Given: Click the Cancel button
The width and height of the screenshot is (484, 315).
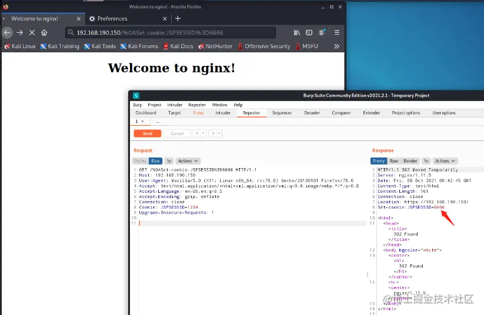Looking at the screenshot, I should click(177, 133).
